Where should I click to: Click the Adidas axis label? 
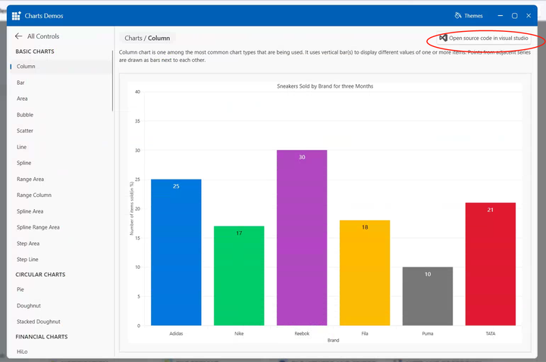[176, 333]
